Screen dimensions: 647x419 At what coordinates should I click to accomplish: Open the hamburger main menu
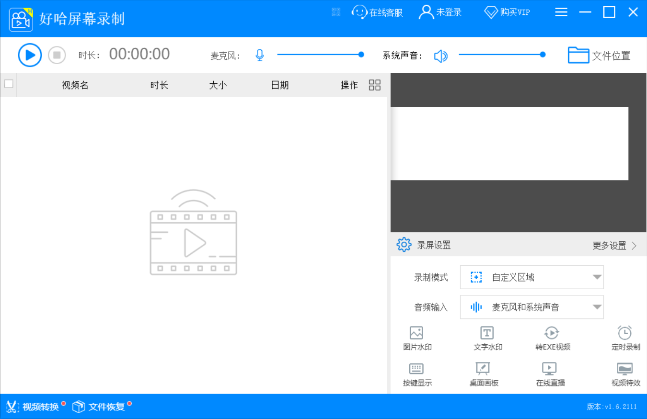pos(561,12)
